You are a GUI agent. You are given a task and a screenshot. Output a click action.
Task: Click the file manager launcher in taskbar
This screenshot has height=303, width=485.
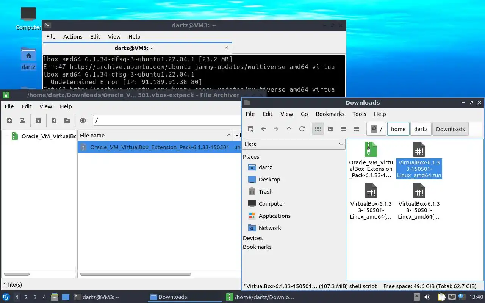55,297
